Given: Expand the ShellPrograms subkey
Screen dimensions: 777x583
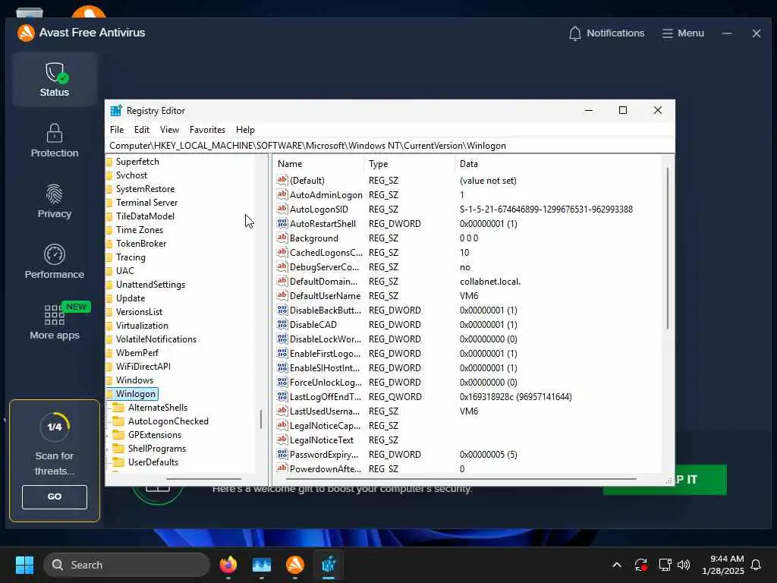Looking at the screenshot, I should [108, 449].
